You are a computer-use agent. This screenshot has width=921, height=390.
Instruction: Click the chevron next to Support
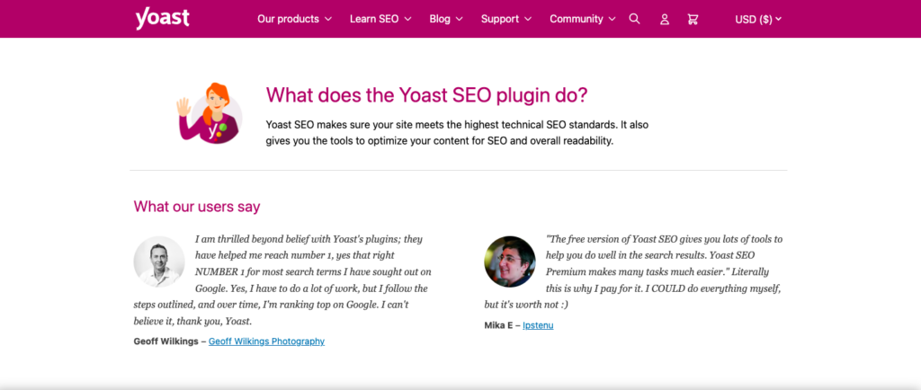click(x=528, y=19)
